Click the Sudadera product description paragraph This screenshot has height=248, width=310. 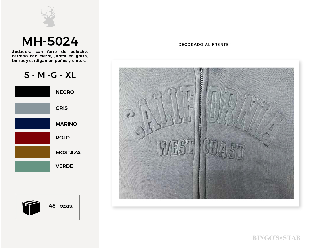(x=50, y=56)
